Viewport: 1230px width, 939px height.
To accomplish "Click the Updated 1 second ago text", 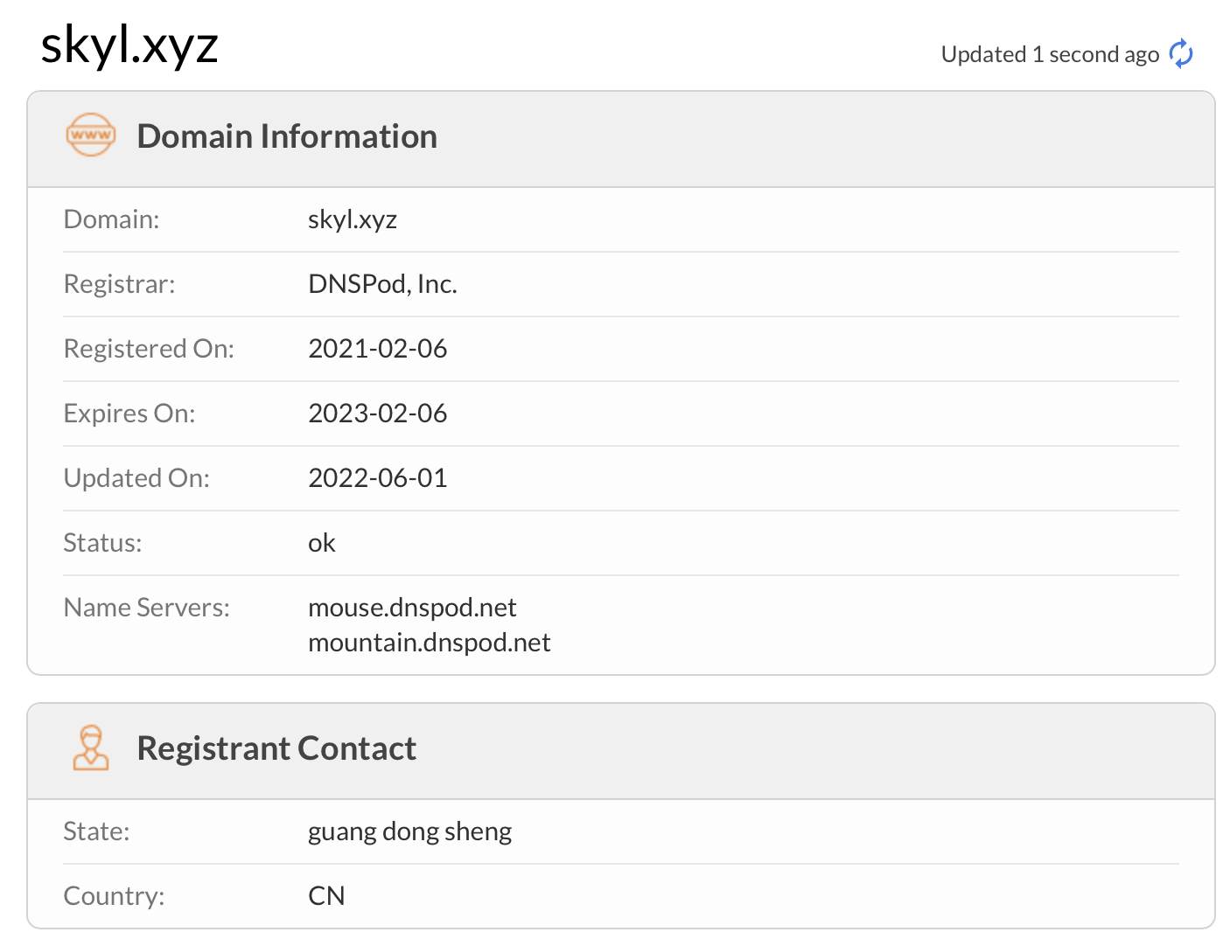I will pyautogui.click(x=1050, y=54).
